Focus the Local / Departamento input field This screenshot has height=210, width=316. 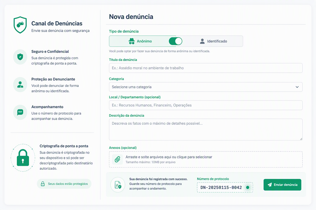pos(206,105)
